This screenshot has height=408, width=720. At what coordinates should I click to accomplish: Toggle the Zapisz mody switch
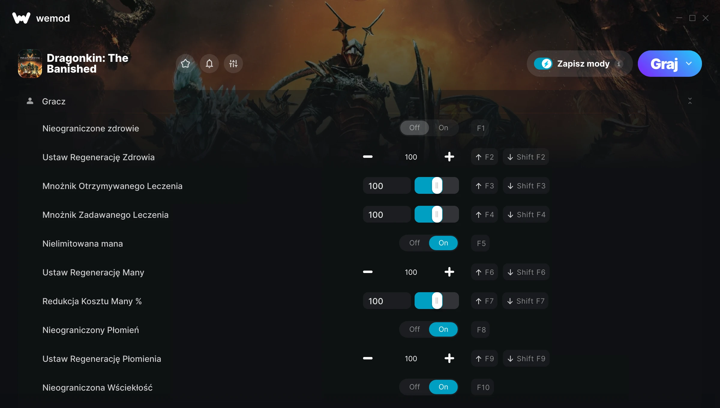click(x=543, y=64)
